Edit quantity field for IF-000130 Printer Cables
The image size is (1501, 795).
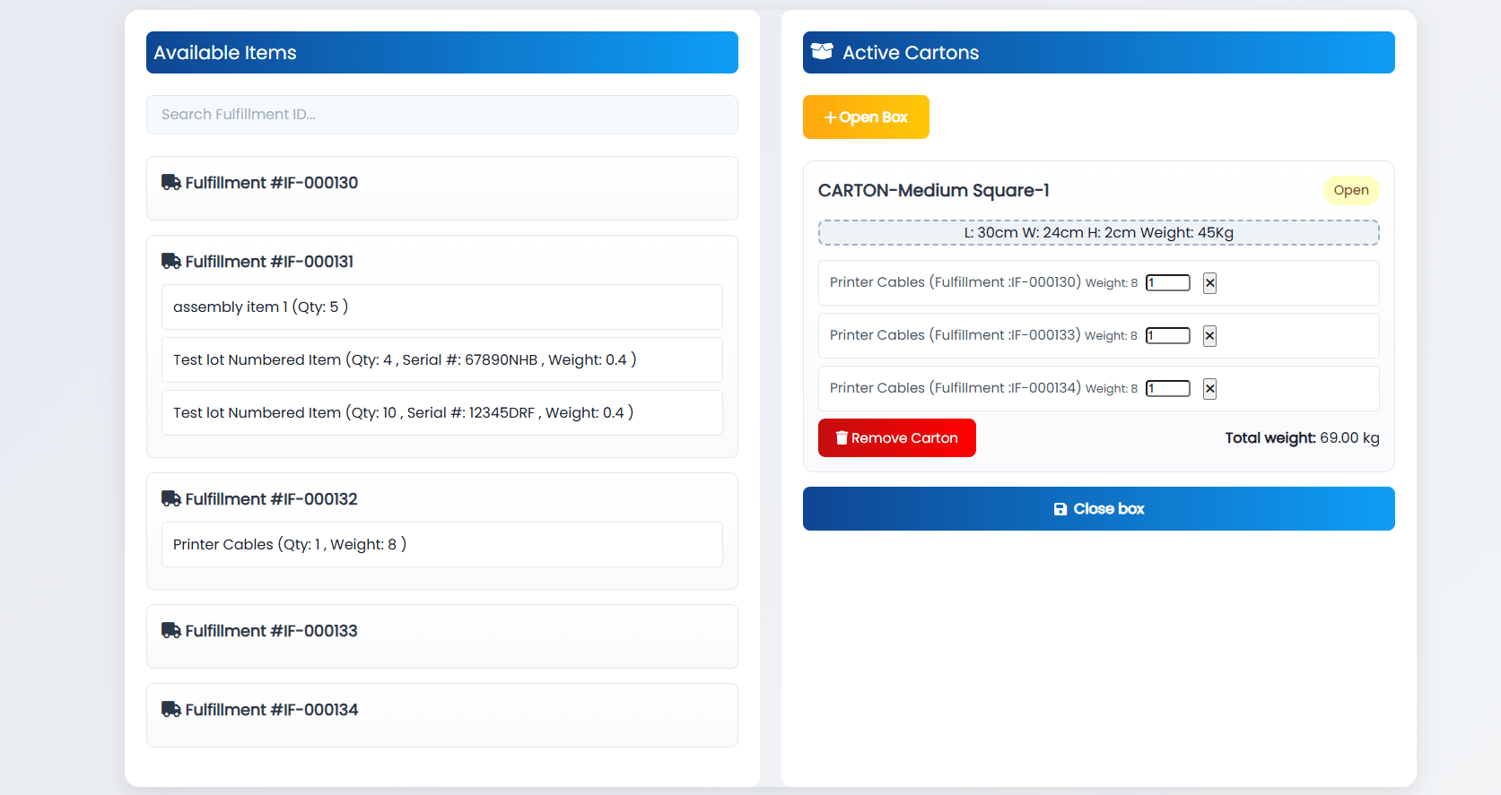click(x=1167, y=283)
